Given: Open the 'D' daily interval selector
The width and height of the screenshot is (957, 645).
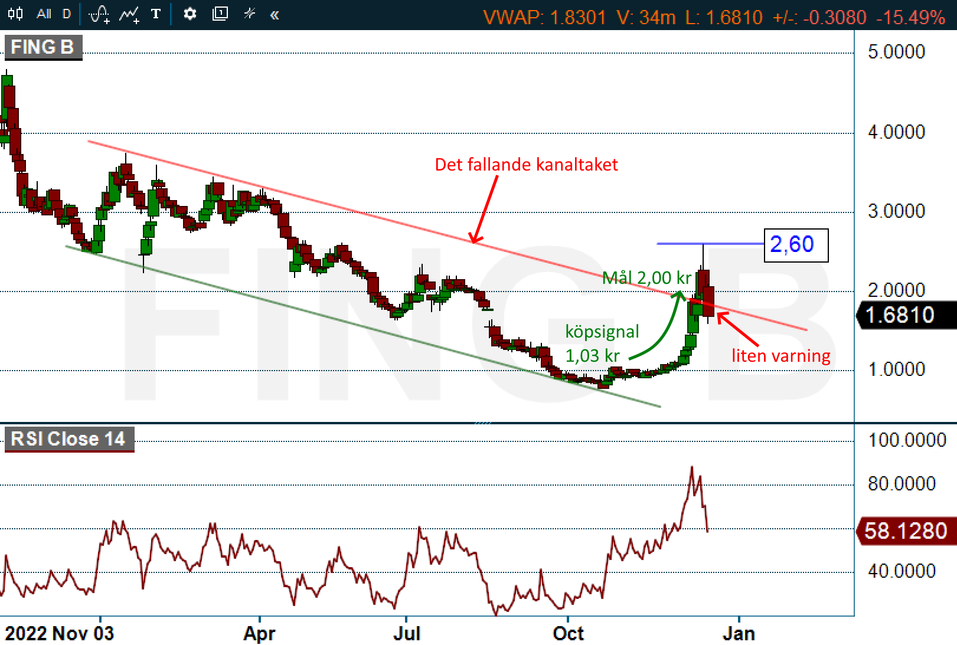Looking at the screenshot, I should [x=67, y=14].
